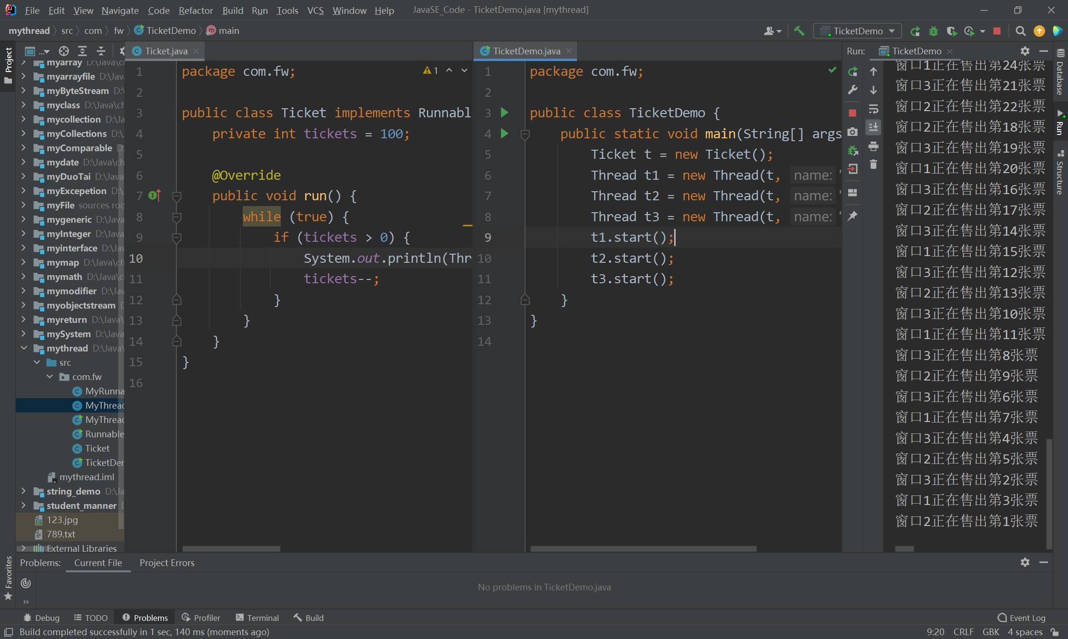The width and height of the screenshot is (1068, 639).
Task: Toggle Scroll to End in console
Action: click(873, 127)
